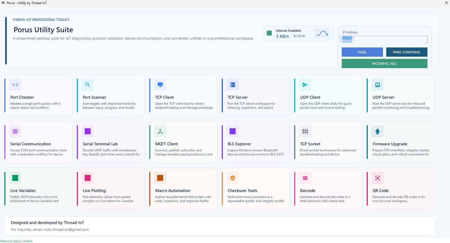450x243 pixels.
Task: Start a single PING
Action: 362,52
